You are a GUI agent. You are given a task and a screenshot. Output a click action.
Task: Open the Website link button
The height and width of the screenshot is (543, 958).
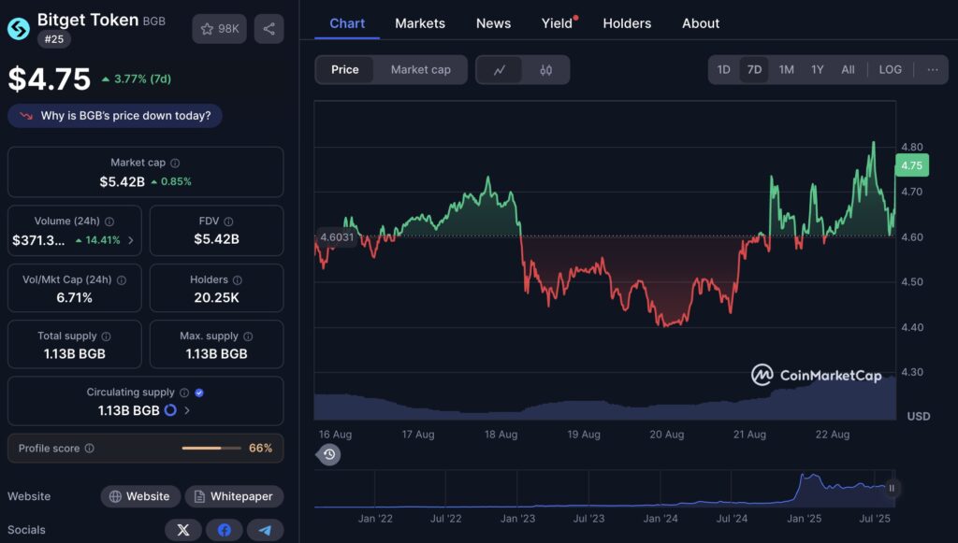[140, 496]
